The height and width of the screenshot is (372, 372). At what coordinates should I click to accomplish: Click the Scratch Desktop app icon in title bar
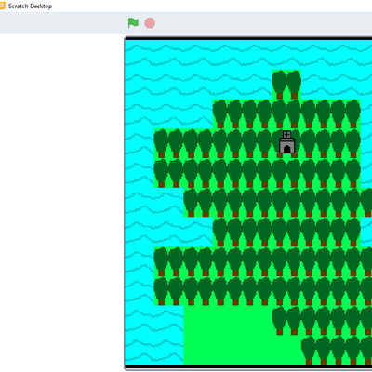tap(2, 6)
